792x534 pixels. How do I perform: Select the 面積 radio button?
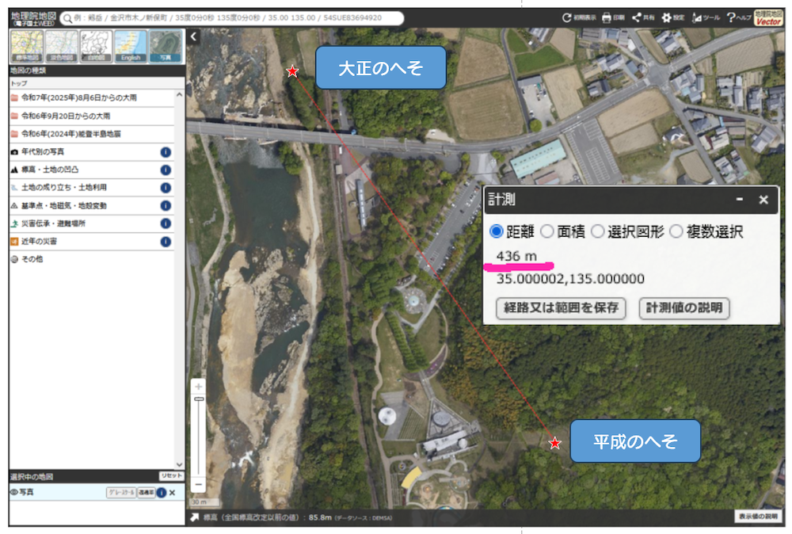pos(547,232)
